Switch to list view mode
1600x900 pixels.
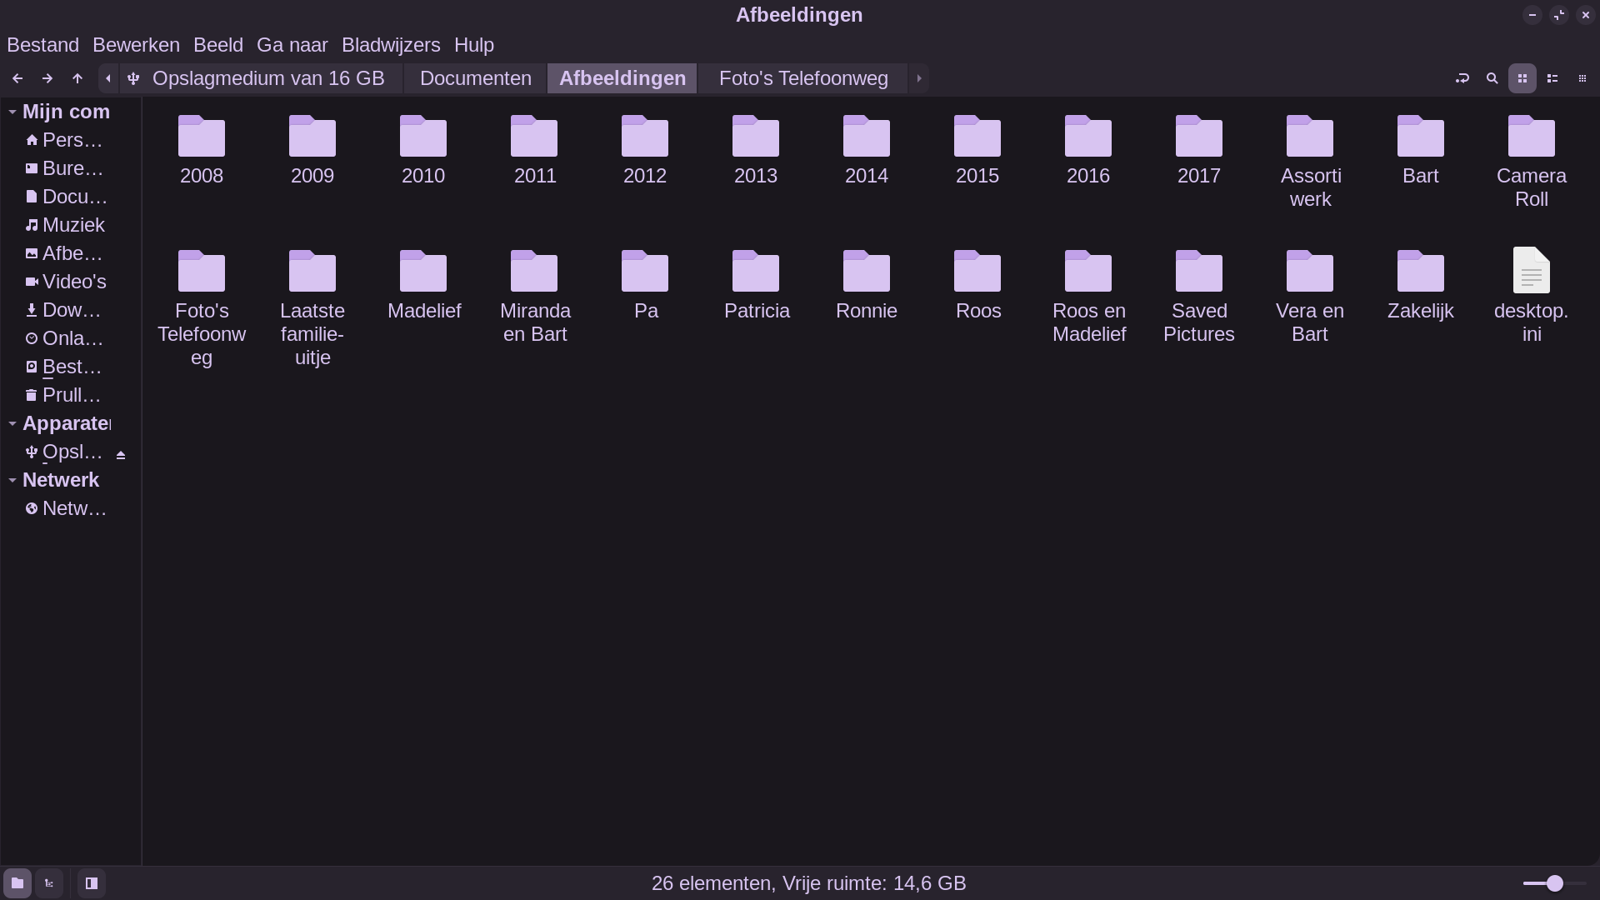point(1552,78)
